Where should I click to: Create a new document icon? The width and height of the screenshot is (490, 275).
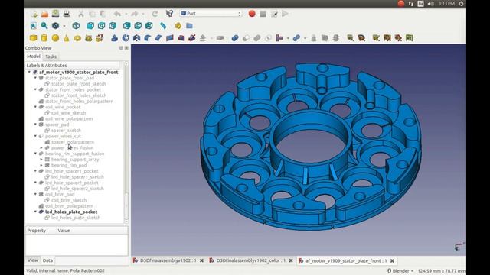point(34,14)
